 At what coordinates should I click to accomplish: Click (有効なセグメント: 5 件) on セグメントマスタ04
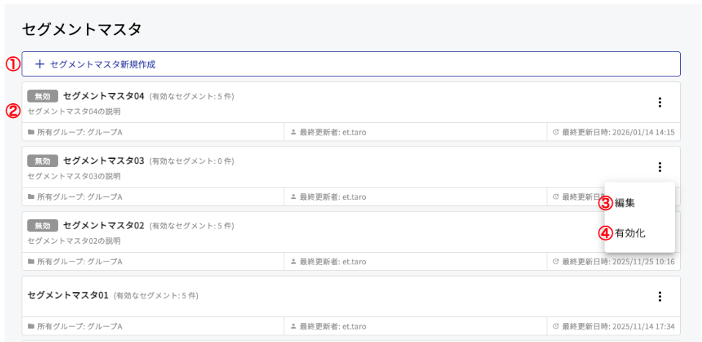[191, 97]
